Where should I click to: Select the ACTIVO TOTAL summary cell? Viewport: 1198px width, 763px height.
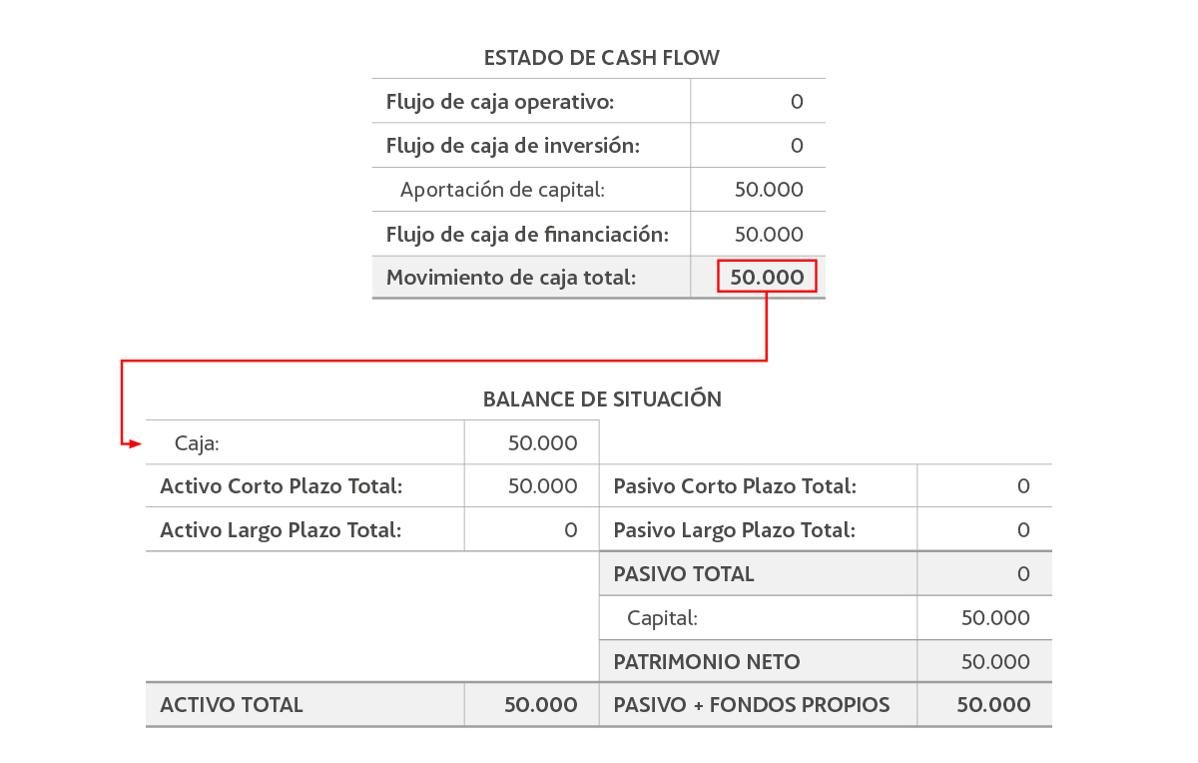(230, 703)
